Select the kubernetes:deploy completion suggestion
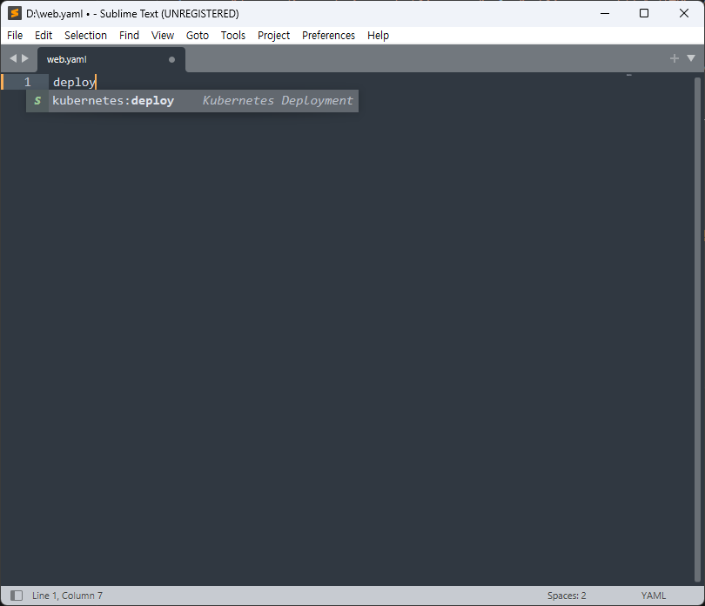 (113, 100)
